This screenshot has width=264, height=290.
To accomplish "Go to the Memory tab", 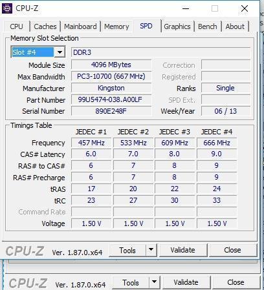I will click(116, 26).
